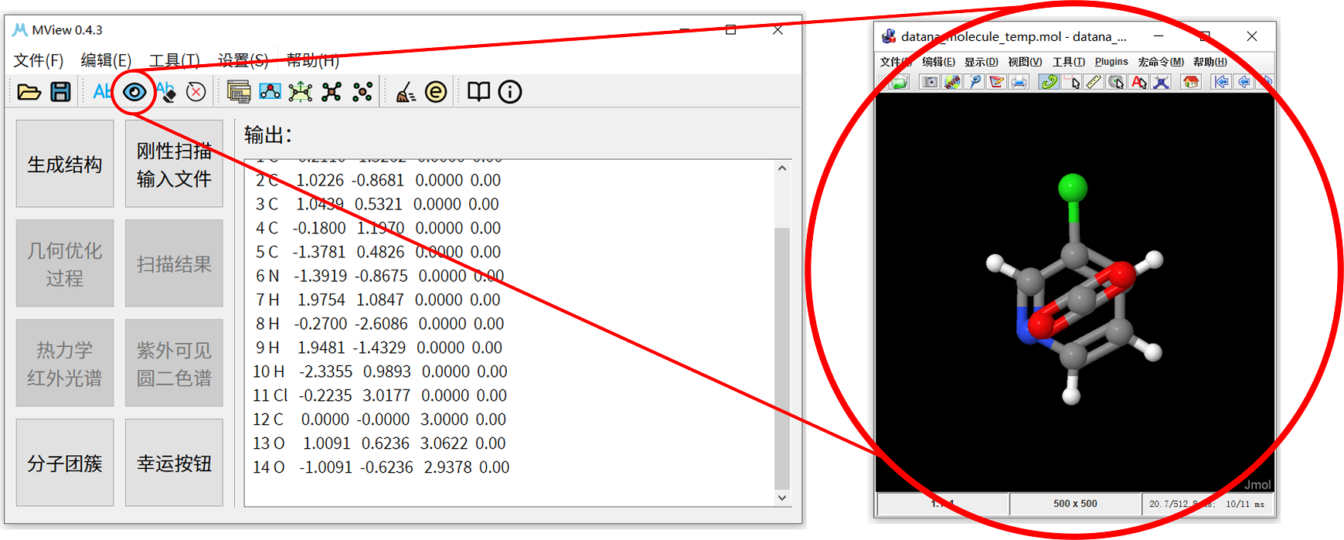Click the output scrollbar up arrow
This screenshot has height=540, width=1344.
(782, 168)
